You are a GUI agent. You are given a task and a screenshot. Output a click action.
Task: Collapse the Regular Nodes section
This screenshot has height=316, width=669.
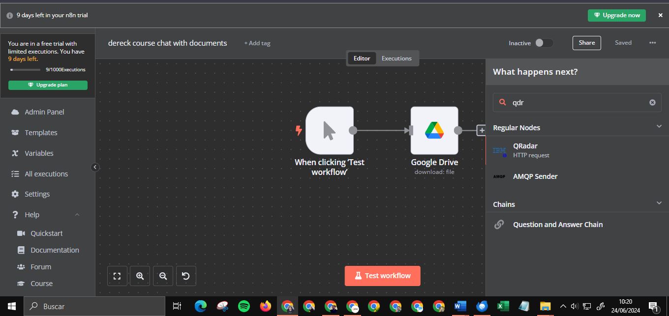(x=659, y=127)
